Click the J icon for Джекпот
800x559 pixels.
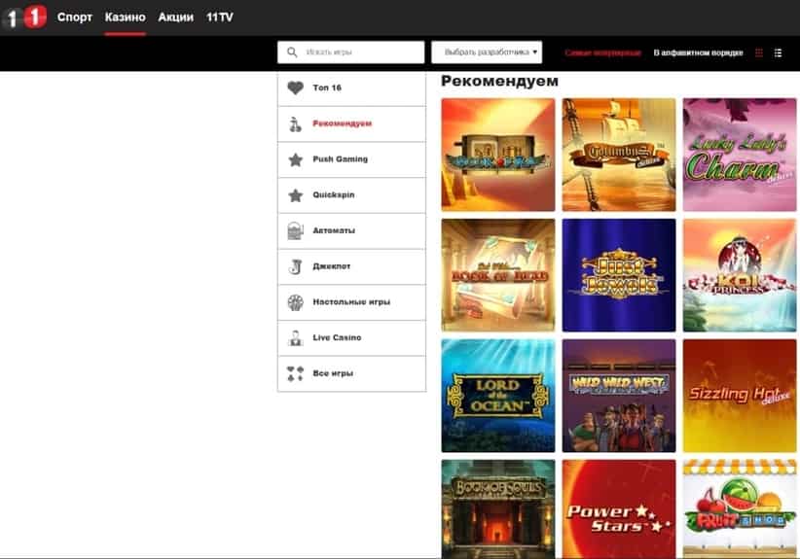296,266
